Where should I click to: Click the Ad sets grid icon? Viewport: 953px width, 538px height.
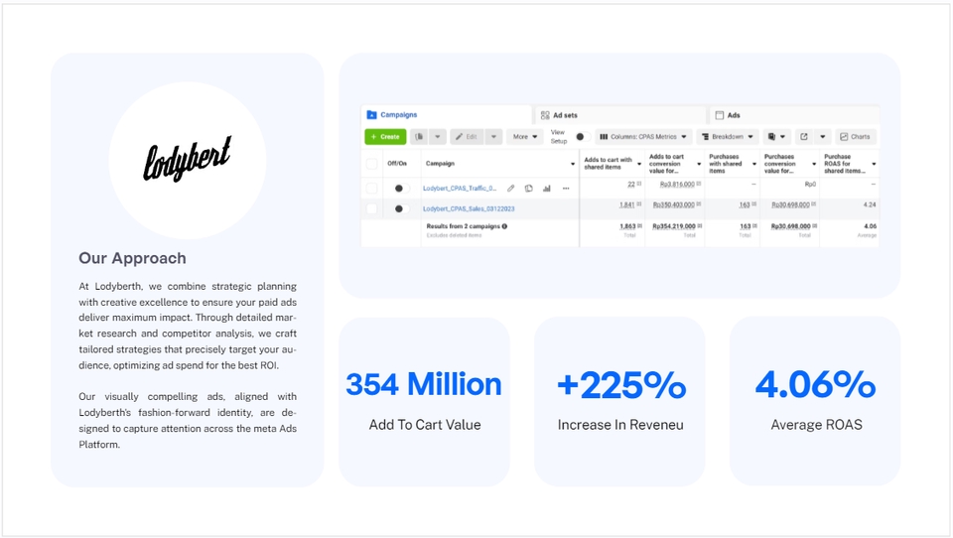(545, 115)
